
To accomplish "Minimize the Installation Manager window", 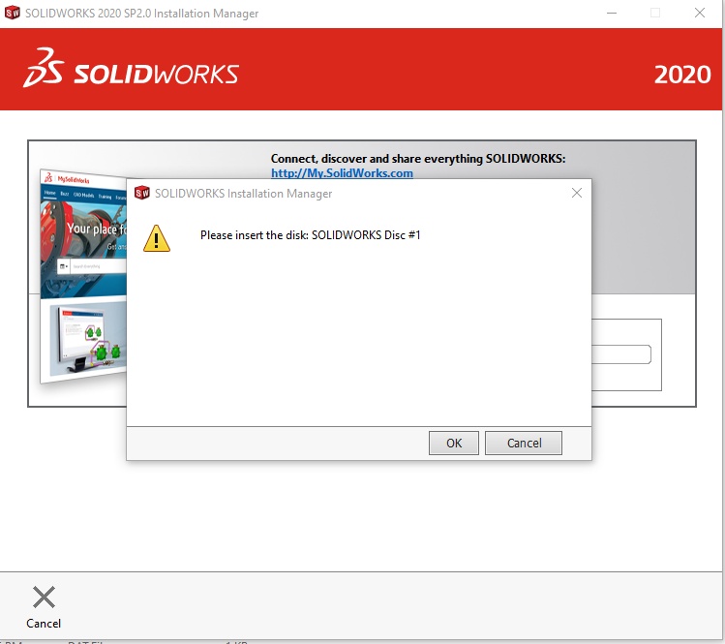I will click(x=612, y=13).
